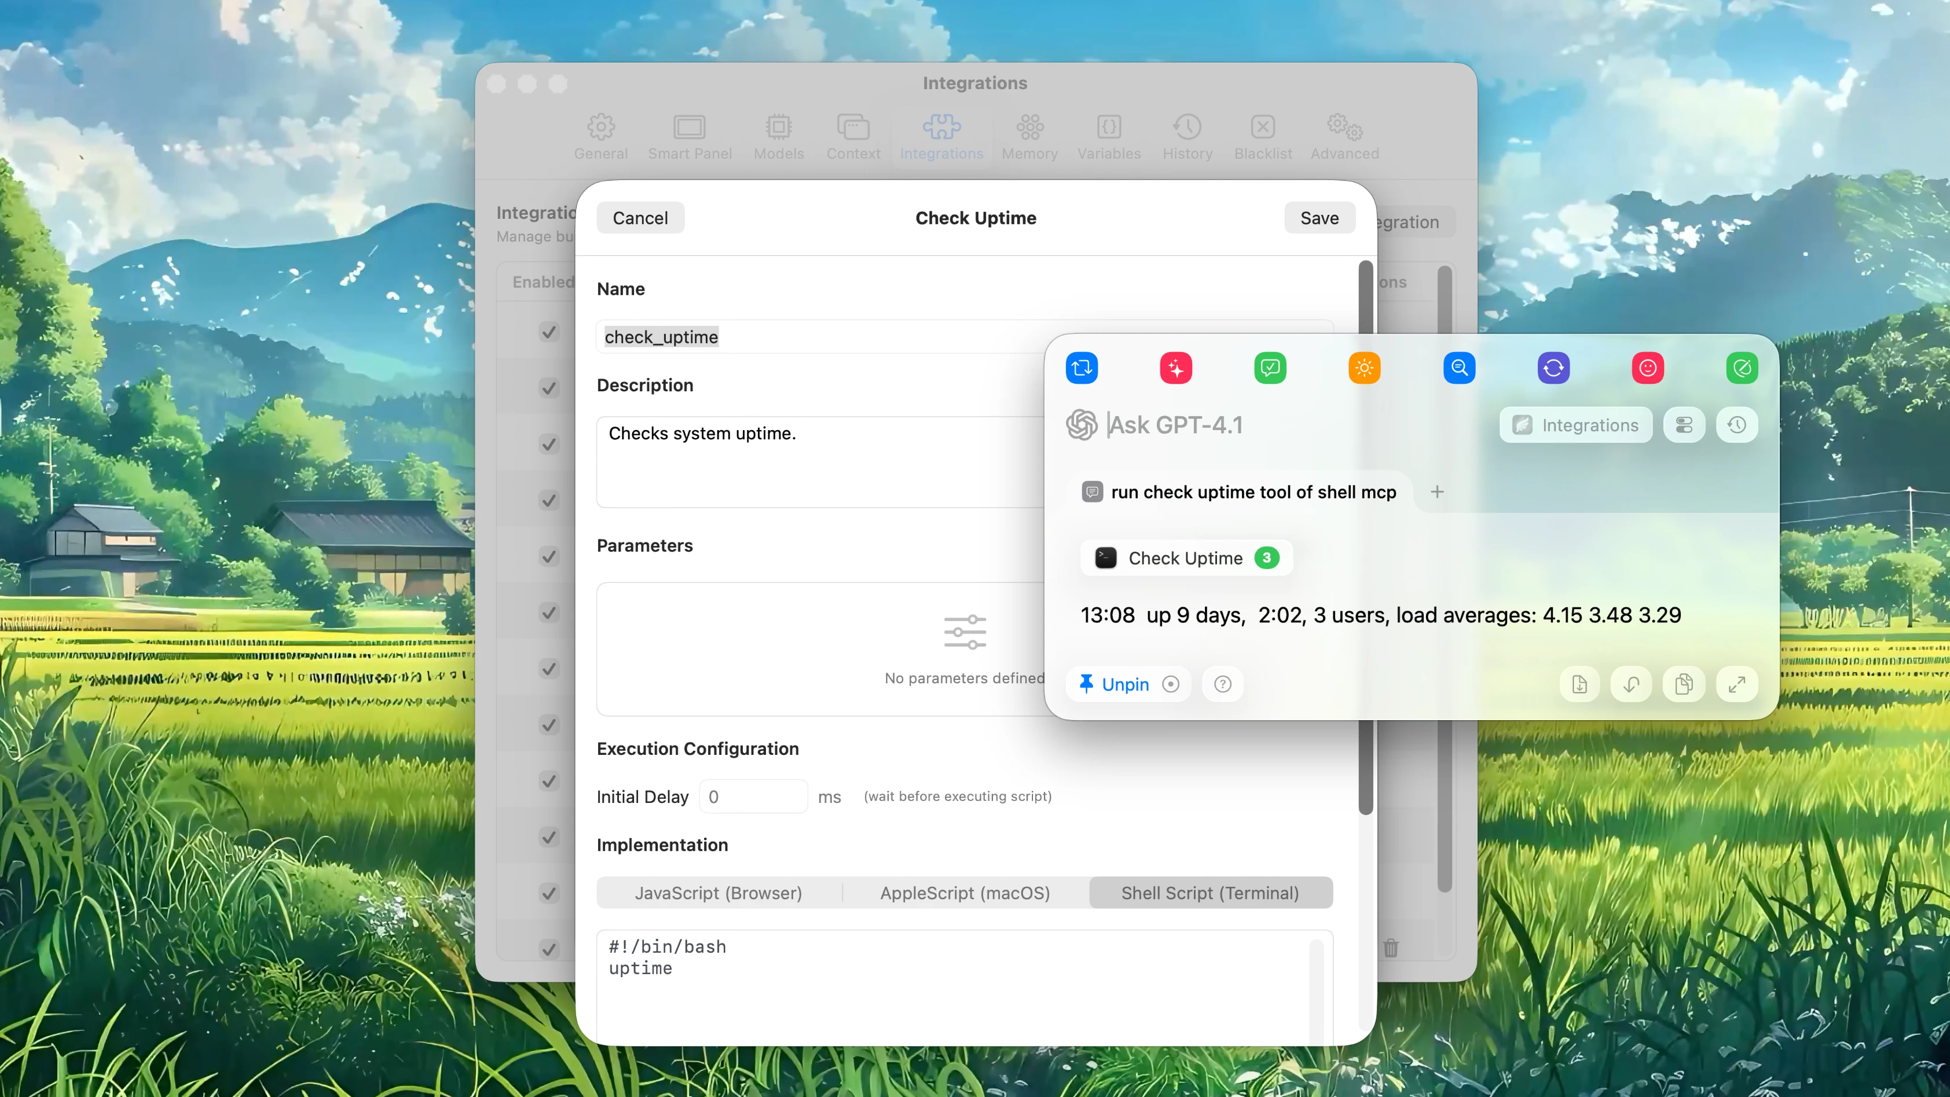Expand the response with the diagonal arrows icon
The width and height of the screenshot is (1950, 1097).
(x=1736, y=684)
